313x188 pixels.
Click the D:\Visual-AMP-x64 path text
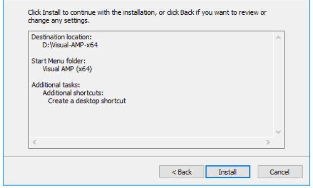pos(70,45)
